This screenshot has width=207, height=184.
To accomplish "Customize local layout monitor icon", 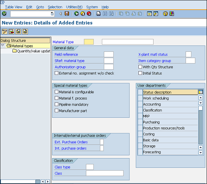I will [x=171, y=13].
